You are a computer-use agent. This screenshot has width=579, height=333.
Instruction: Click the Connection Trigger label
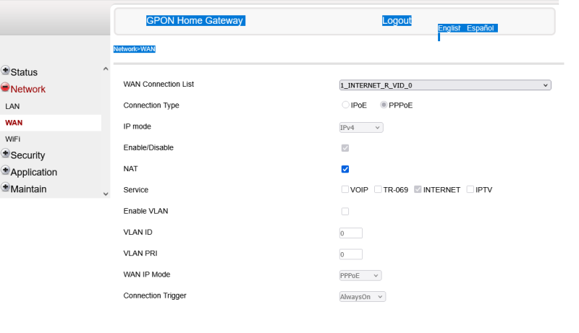(x=155, y=295)
